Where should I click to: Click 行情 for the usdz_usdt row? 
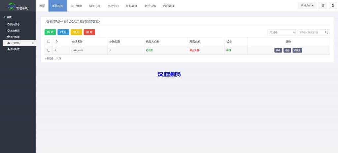[x=287, y=50]
